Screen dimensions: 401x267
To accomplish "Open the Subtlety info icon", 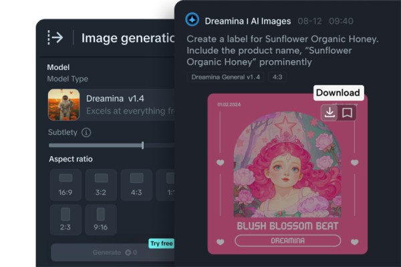I will point(86,132).
